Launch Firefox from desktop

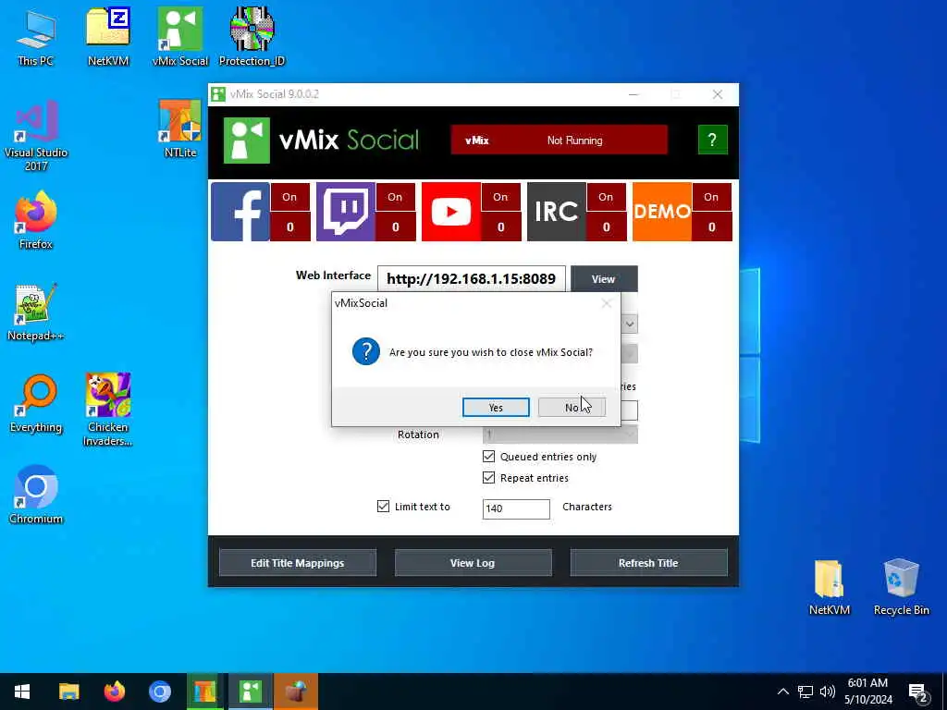click(x=36, y=220)
